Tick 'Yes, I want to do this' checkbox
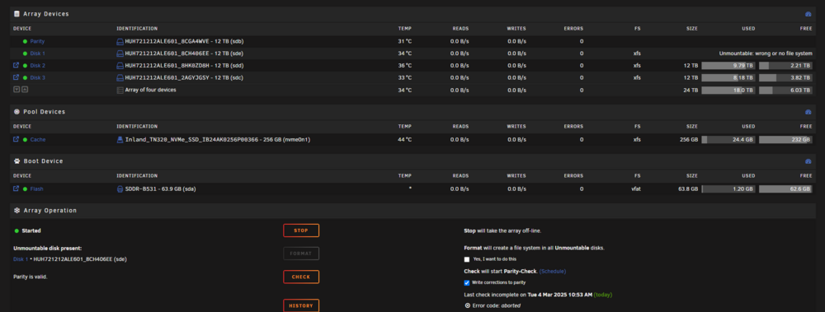Image resolution: width=825 pixels, height=312 pixels. pos(467,259)
